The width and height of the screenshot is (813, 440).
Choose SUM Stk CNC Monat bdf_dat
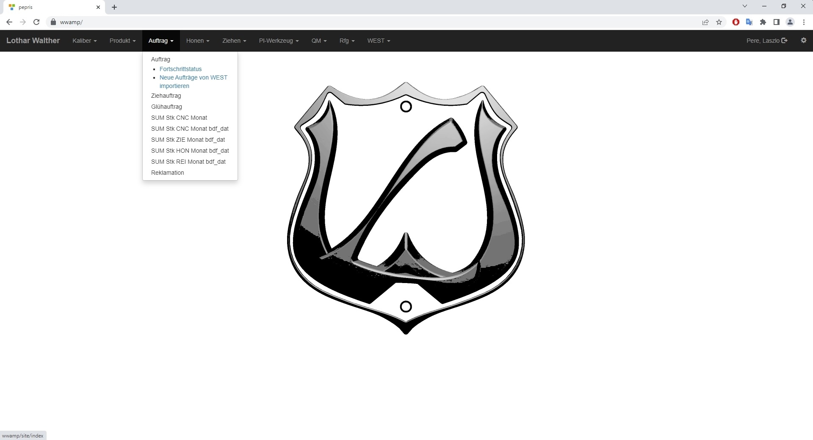[x=190, y=129]
